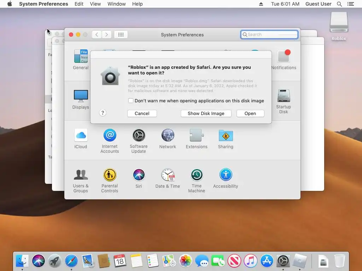This screenshot has height=271, width=362.
Task: Click the Roblox app icon in the Dock
Action: [299, 261]
